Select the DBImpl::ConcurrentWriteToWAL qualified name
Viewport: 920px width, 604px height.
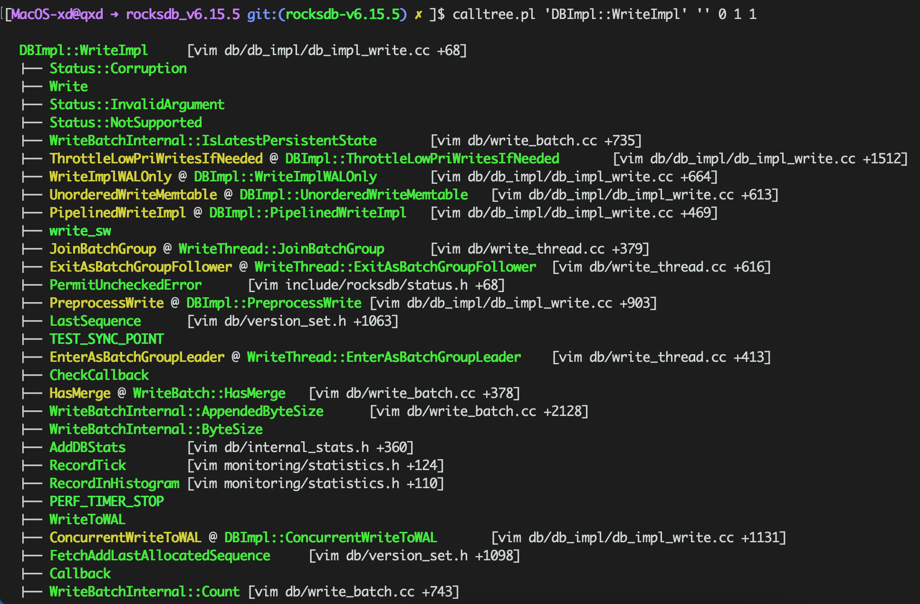(331, 538)
